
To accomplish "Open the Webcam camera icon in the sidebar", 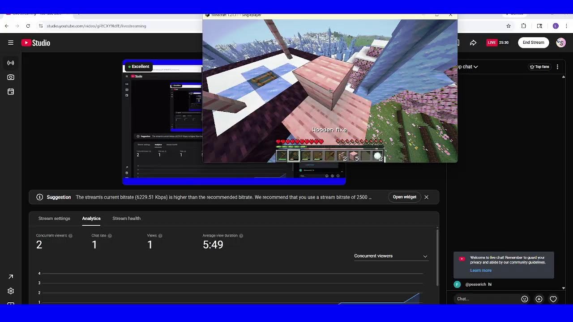I will [11, 77].
